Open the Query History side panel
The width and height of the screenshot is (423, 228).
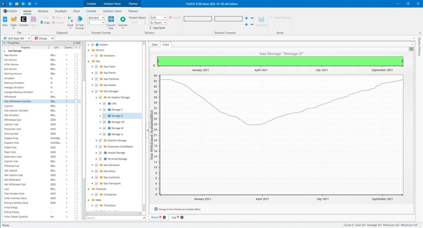coord(419,46)
